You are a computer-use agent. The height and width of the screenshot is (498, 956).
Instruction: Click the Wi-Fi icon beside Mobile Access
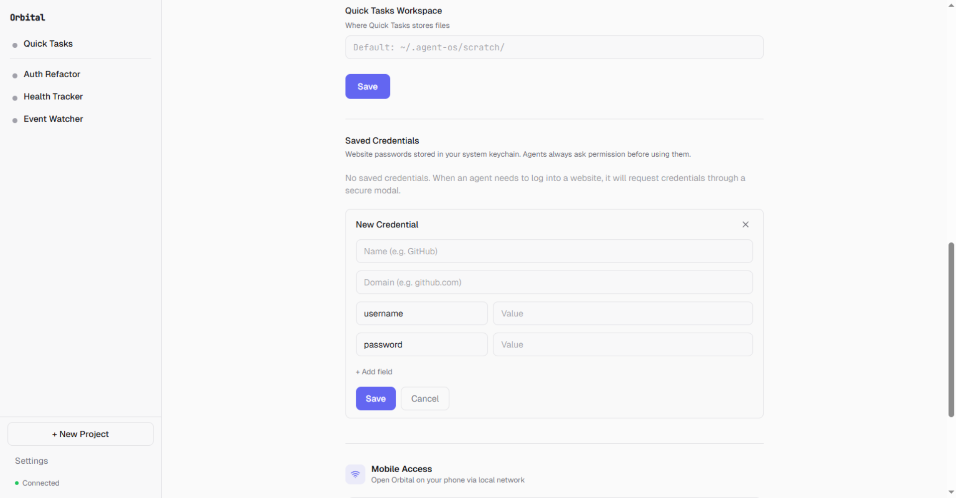[355, 474]
